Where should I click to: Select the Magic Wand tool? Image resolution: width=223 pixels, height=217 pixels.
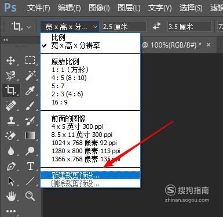coord(31,75)
